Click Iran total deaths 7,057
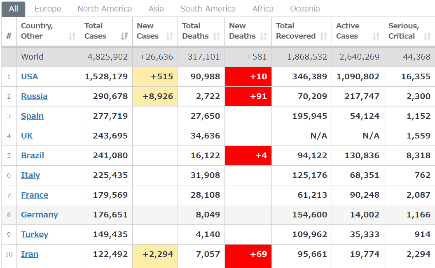The width and height of the screenshot is (435, 268). pos(208,254)
